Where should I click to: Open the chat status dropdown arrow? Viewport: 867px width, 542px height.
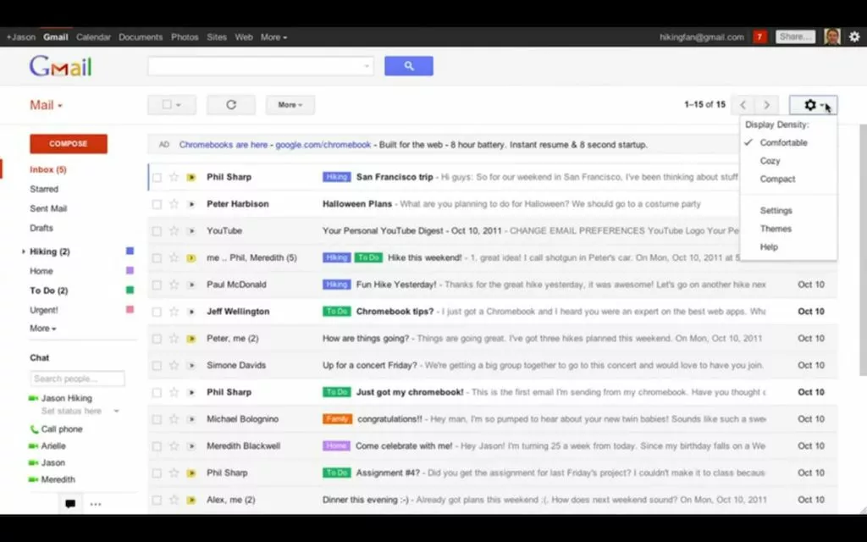tap(116, 412)
